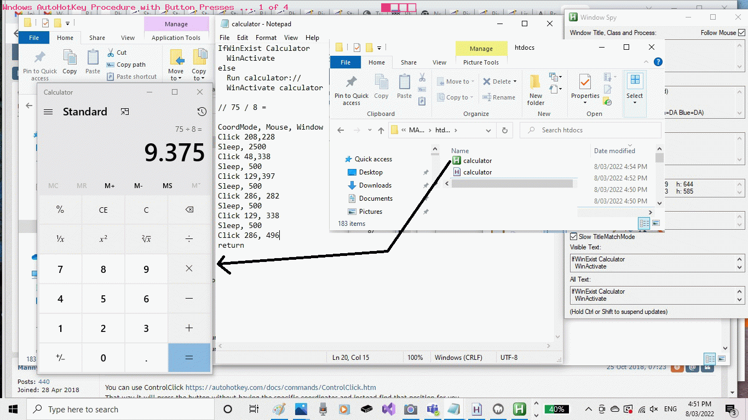
Task: Click the Calculator square root key
Action: pyautogui.click(x=146, y=239)
